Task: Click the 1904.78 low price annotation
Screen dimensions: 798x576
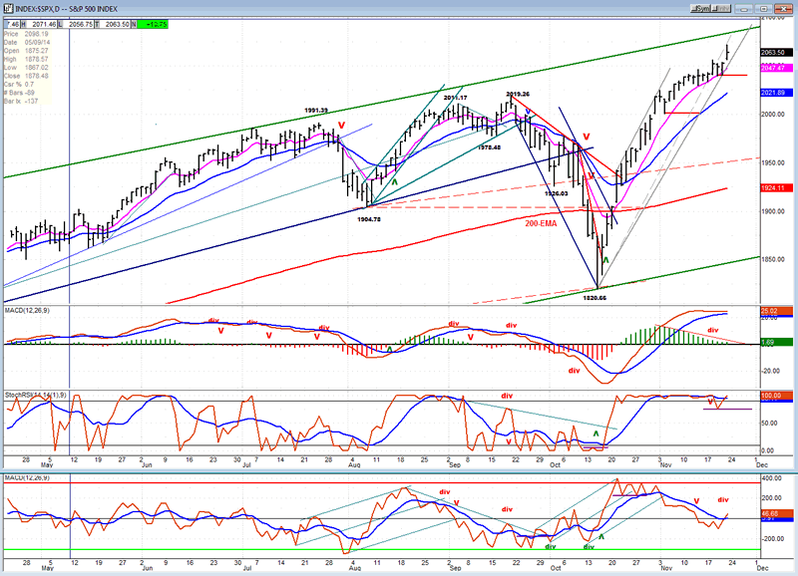Action: [x=369, y=219]
